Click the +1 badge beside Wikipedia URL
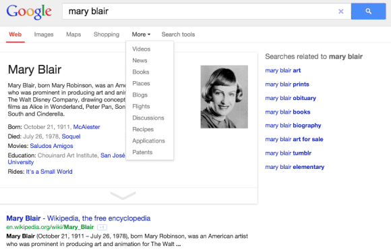The width and height of the screenshot is (391, 250). click(102, 228)
